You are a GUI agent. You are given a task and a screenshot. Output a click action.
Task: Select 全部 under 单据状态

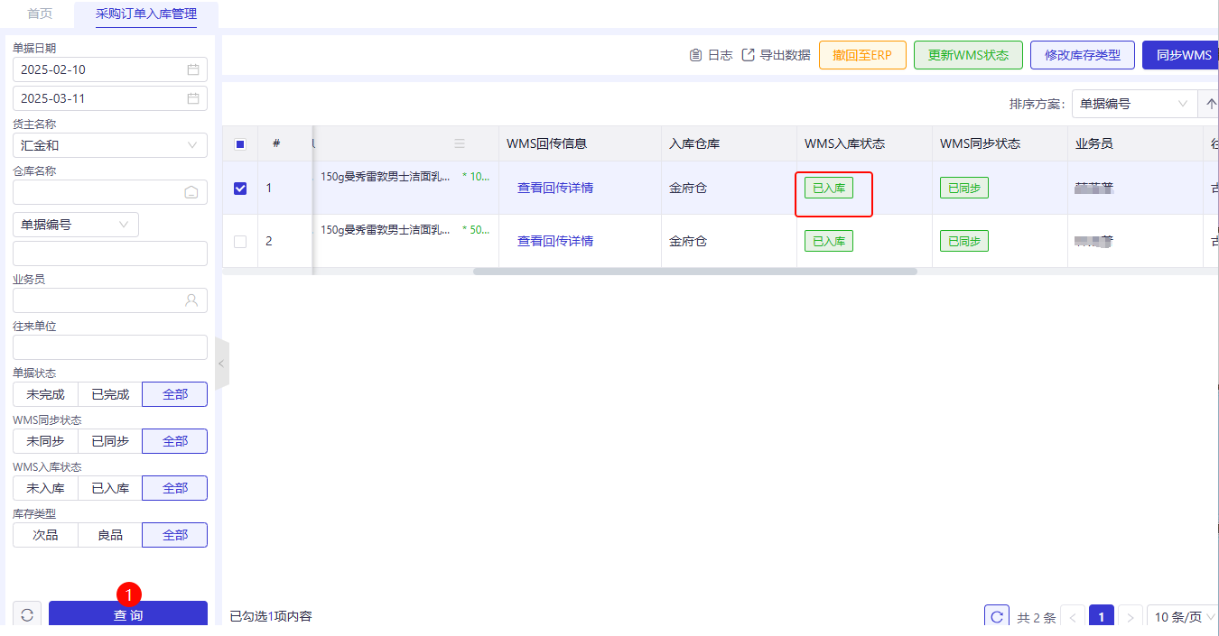(175, 394)
